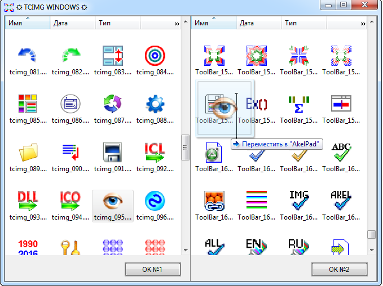
Task: Expand hidden columns chevron in right panel
Action: tap(363, 24)
